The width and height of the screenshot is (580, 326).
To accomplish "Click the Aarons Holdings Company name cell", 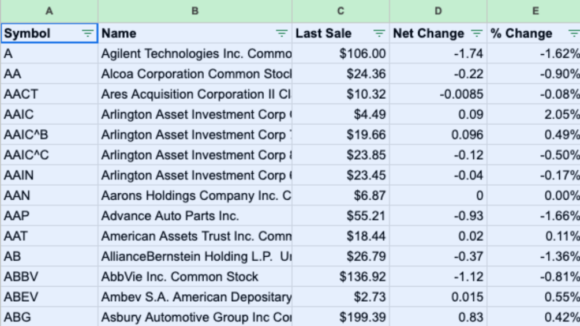I will coord(195,196).
